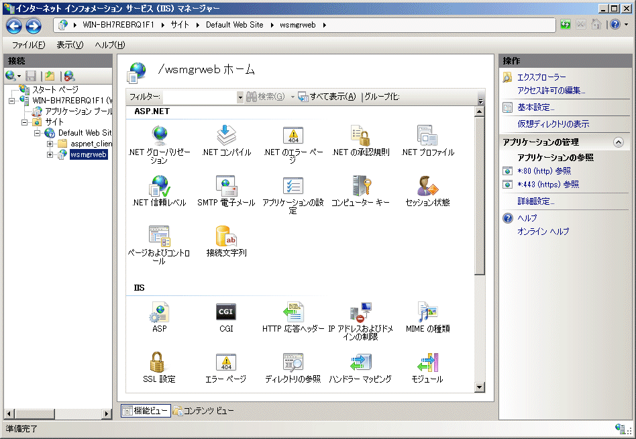The height and width of the screenshot is (439, 636).
Task: Open the CGI settings icon
Action: (226, 312)
